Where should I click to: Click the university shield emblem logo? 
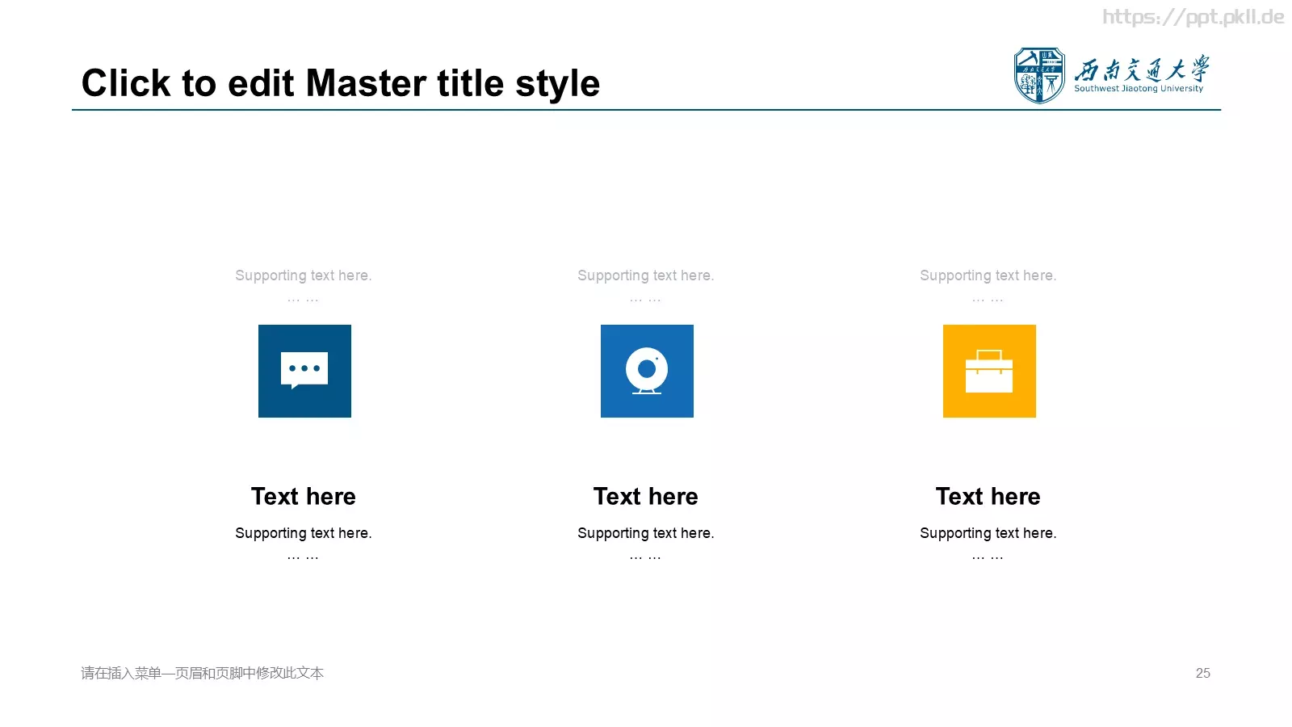1039,75
